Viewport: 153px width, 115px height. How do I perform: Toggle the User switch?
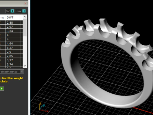coord(20,11)
